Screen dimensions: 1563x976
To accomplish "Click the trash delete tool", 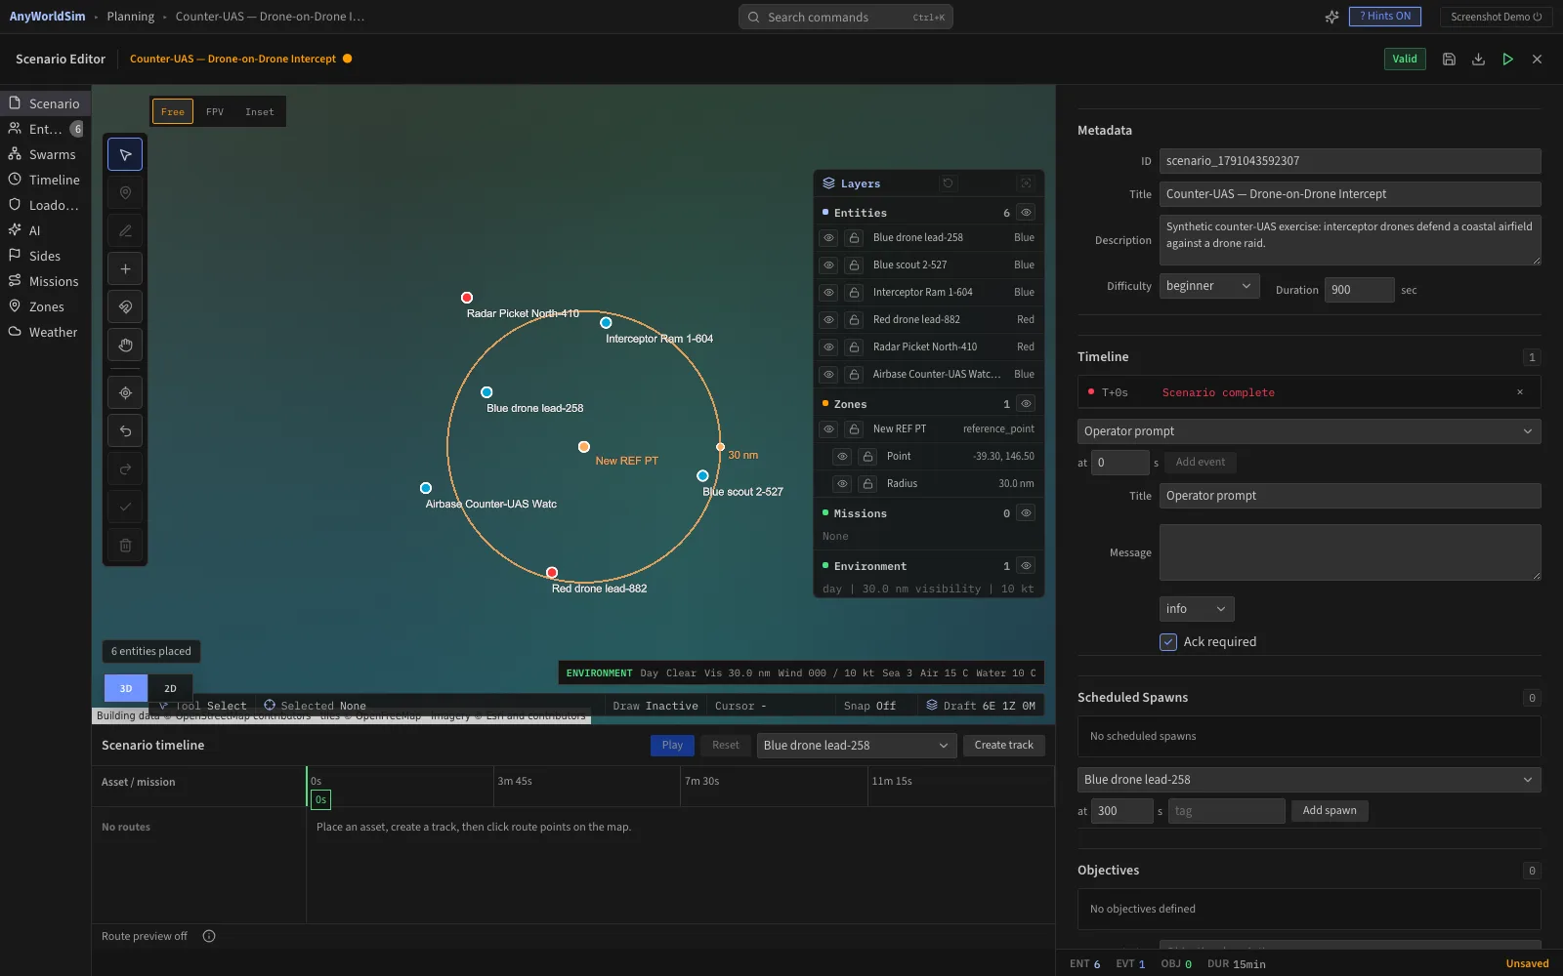I will tap(125, 545).
